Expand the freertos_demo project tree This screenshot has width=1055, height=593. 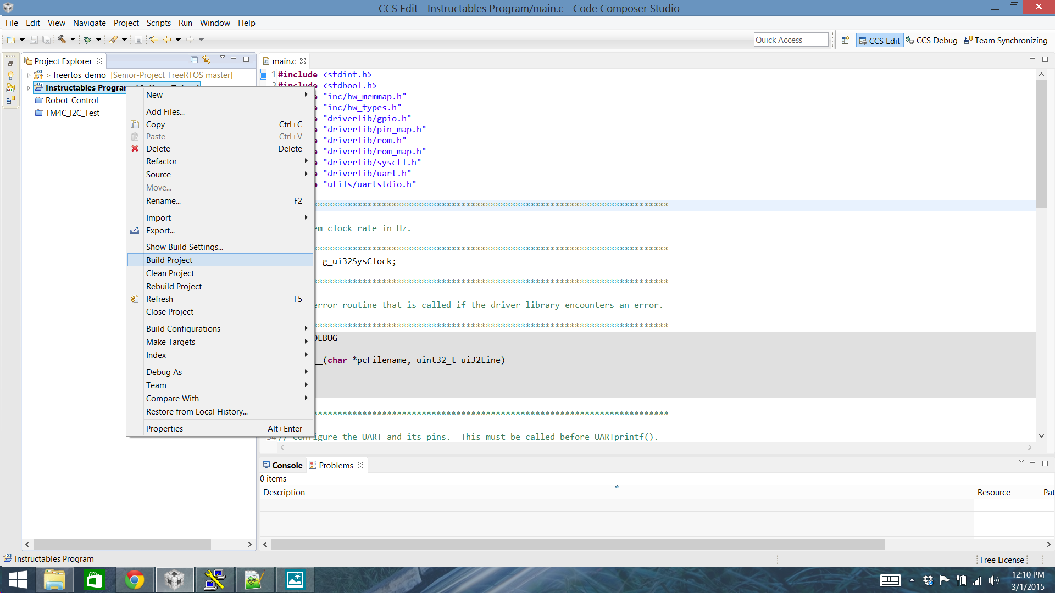click(x=29, y=75)
